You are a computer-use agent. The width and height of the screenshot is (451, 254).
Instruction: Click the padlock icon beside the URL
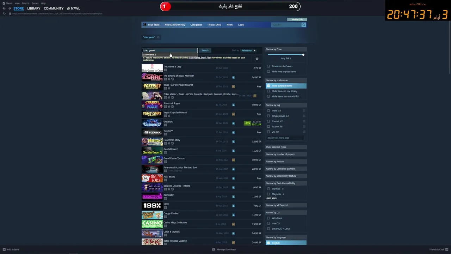point(10,13)
